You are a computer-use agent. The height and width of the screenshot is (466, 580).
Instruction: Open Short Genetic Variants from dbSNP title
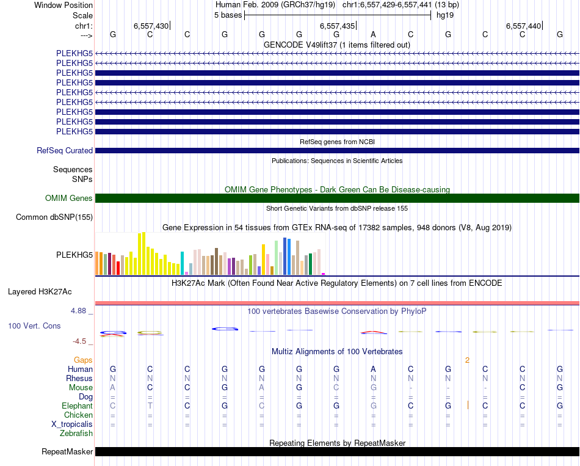click(x=337, y=208)
